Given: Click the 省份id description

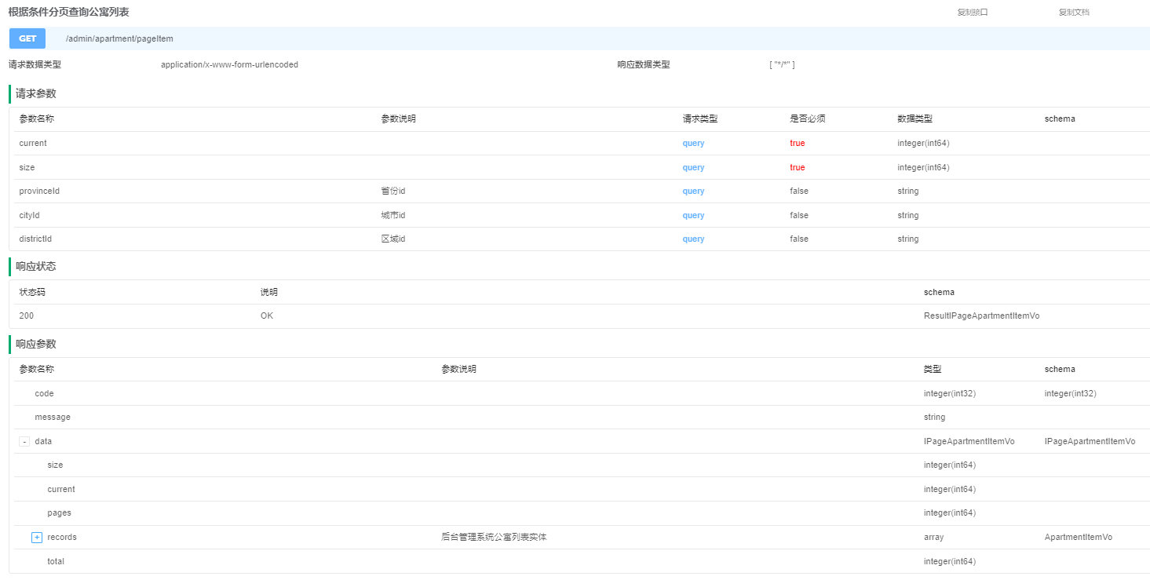Looking at the screenshot, I should 393,192.
